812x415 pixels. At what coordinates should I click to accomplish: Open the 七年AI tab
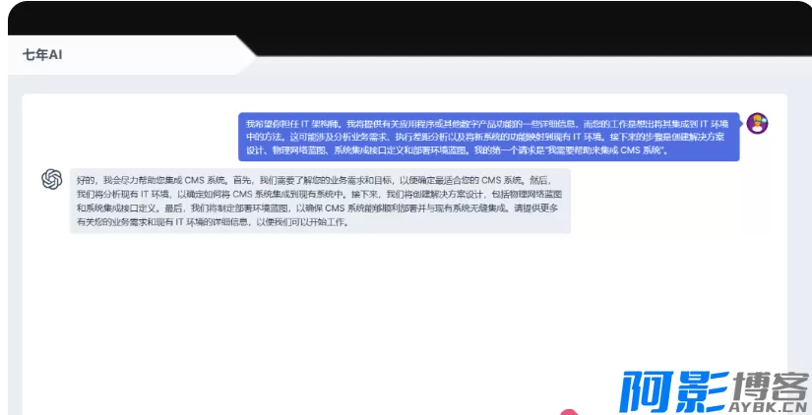pyautogui.click(x=43, y=55)
